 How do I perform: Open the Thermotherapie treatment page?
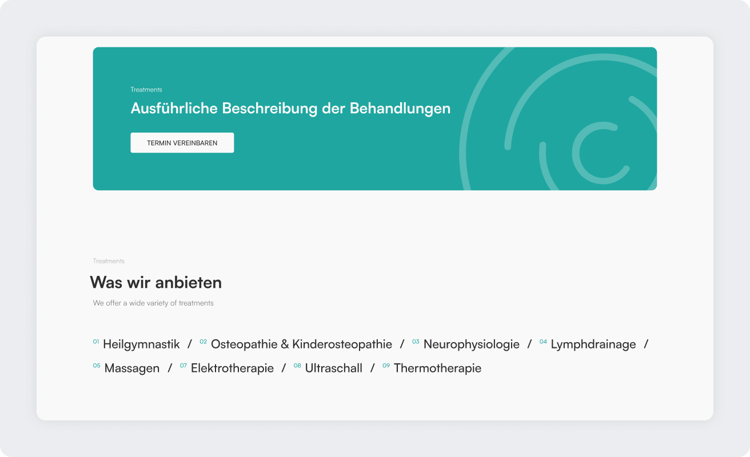point(437,368)
